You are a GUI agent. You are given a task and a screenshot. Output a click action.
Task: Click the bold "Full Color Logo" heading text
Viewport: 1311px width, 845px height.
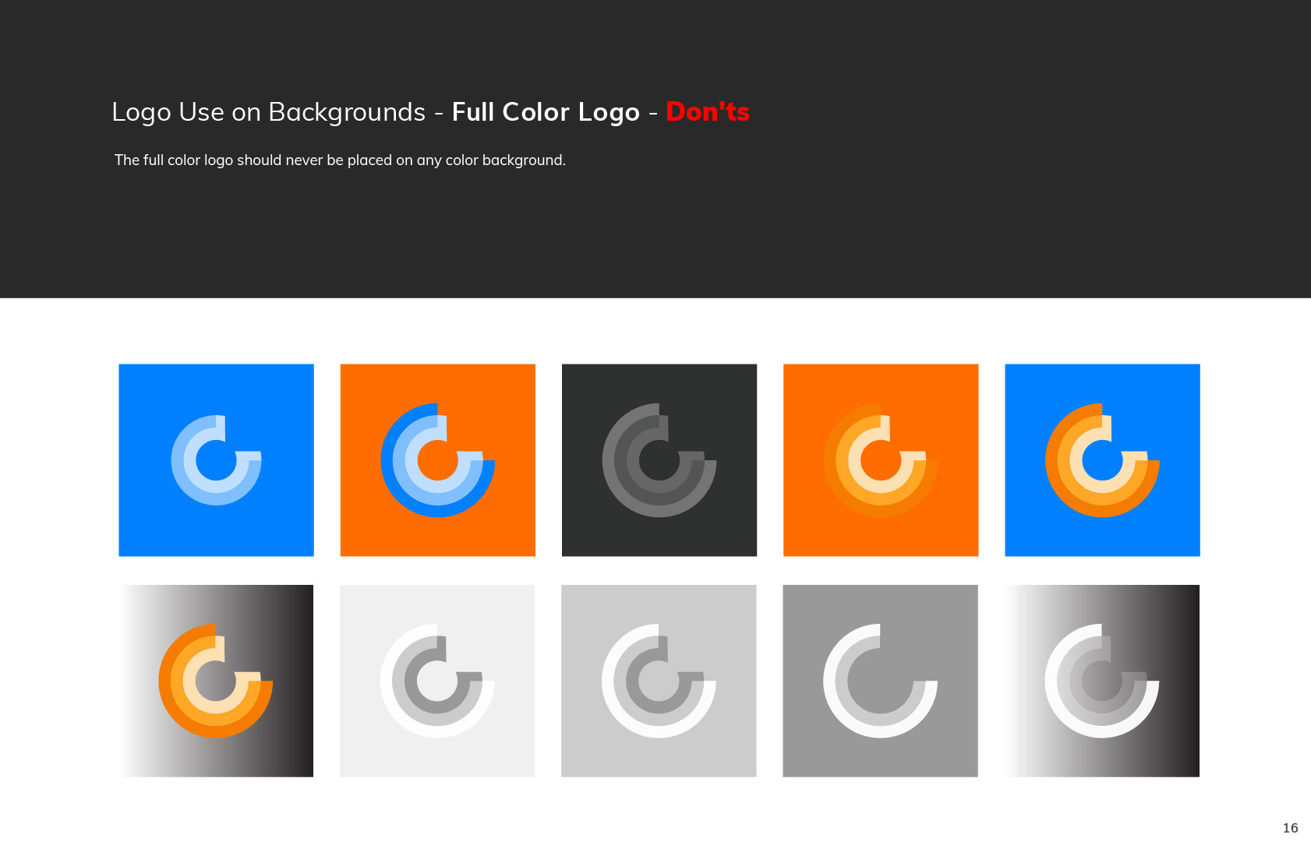(x=546, y=112)
